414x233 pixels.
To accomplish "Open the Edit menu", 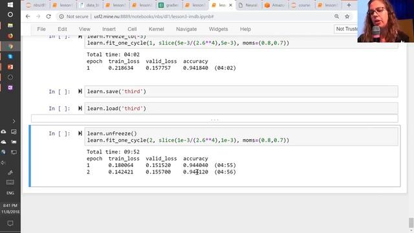I will (62, 29).
